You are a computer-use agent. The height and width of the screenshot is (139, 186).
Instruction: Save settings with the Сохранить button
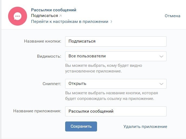tap(81, 126)
